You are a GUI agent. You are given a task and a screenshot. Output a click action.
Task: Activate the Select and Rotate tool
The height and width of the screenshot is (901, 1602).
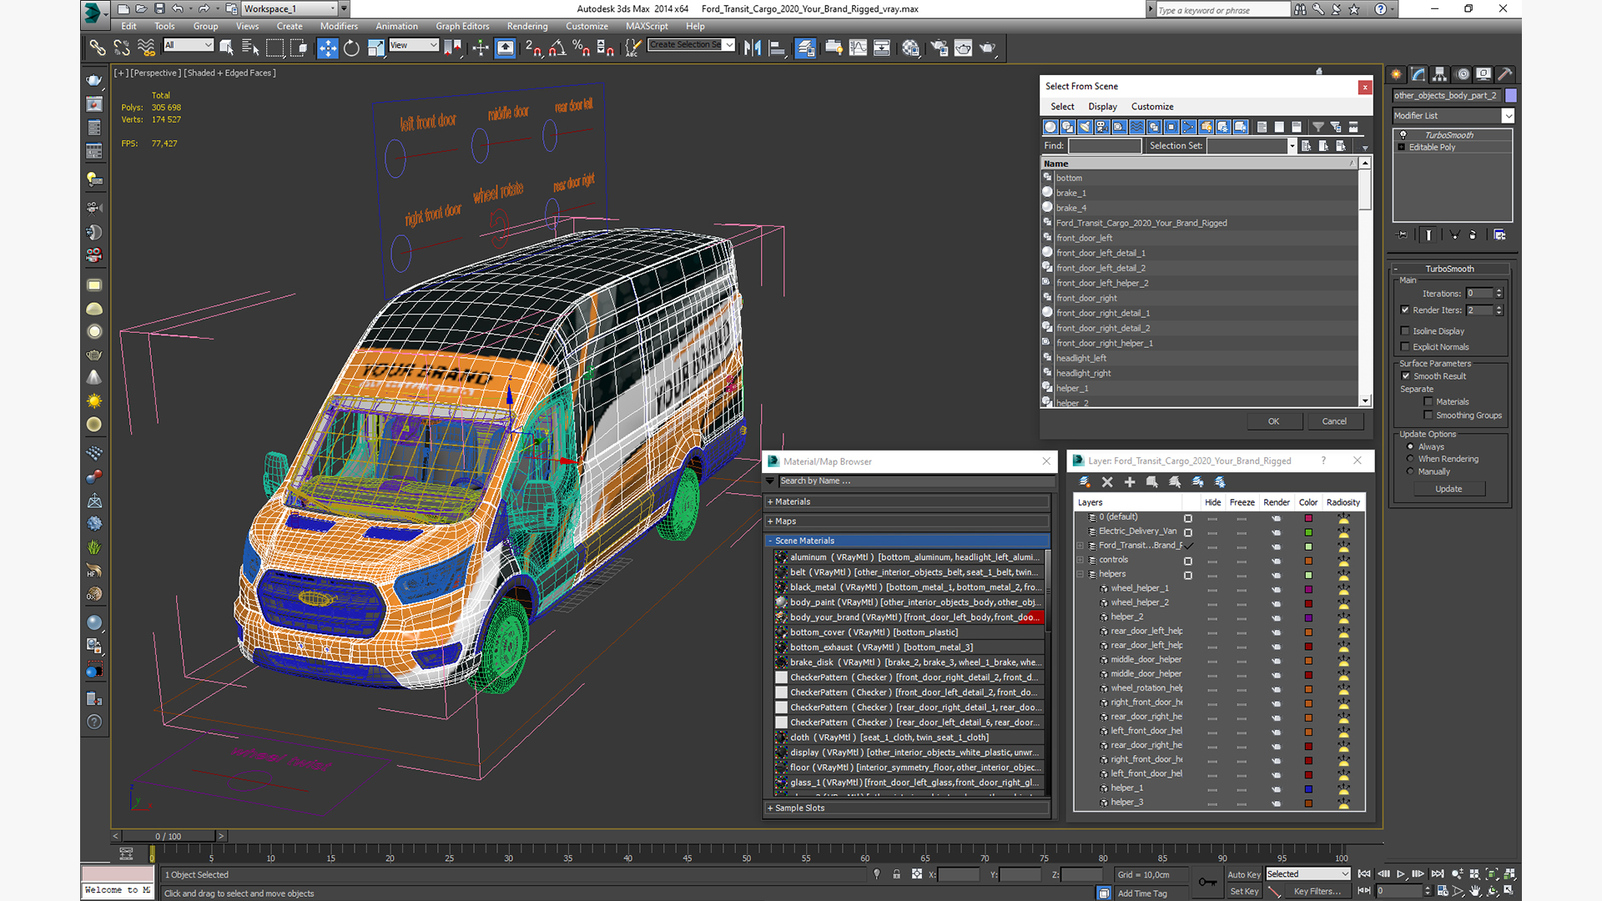click(351, 48)
